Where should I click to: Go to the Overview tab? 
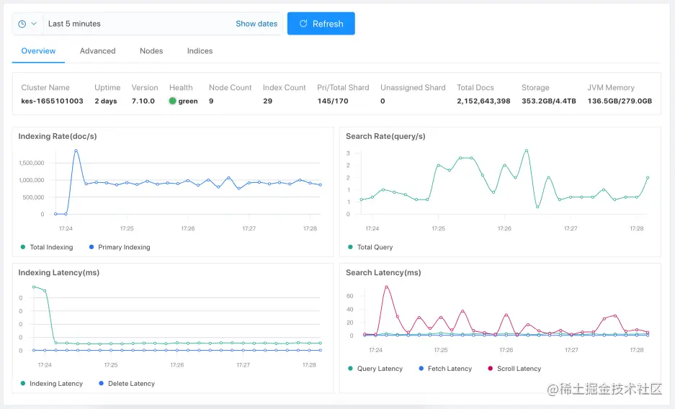coord(38,50)
